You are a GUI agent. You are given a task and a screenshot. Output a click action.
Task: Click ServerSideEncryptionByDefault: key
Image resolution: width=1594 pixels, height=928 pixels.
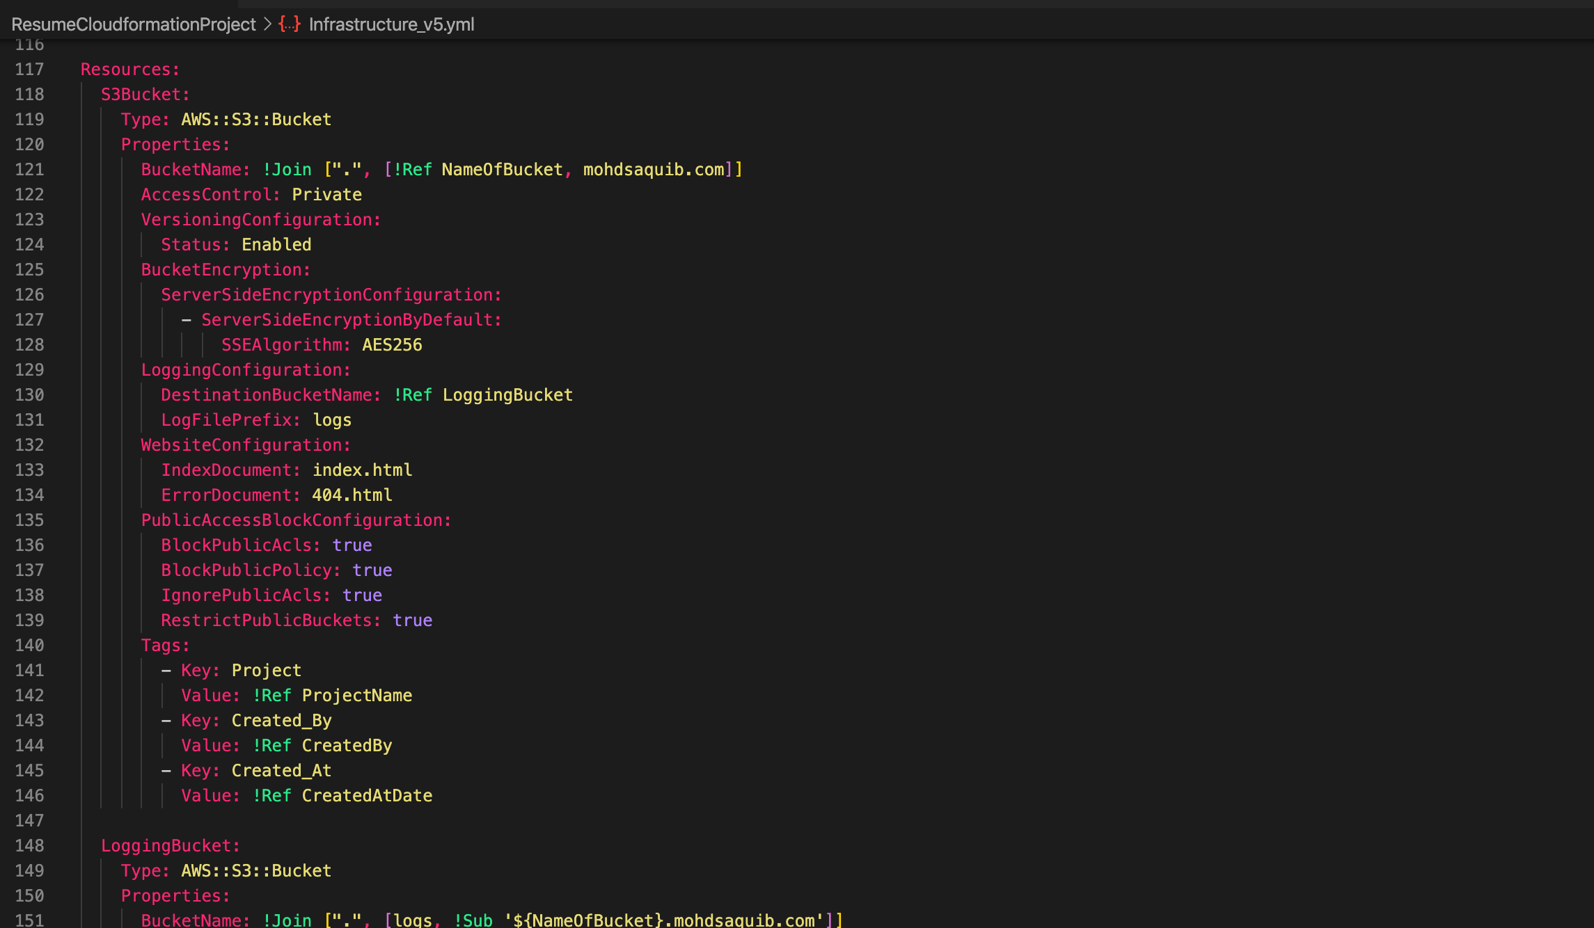pos(352,320)
